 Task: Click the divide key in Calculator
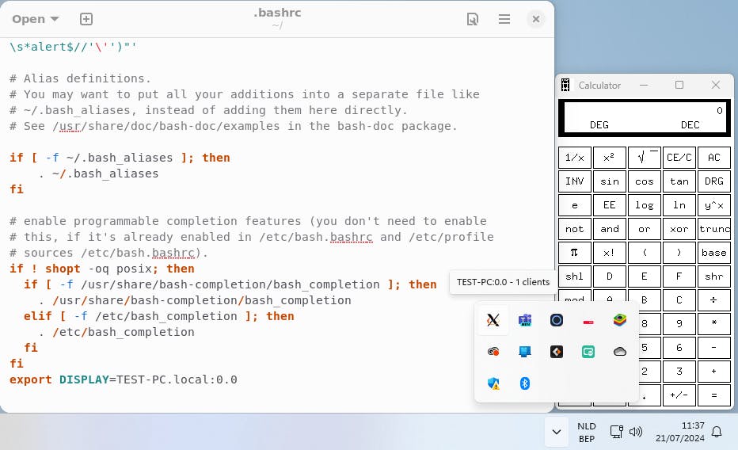pyautogui.click(x=714, y=299)
